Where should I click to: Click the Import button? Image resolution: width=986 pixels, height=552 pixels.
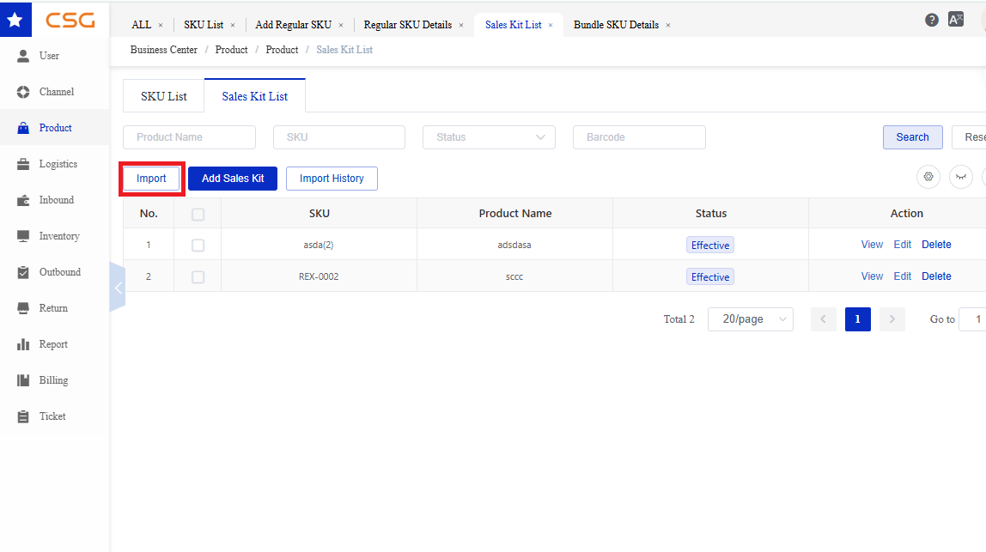click(151, 179)
